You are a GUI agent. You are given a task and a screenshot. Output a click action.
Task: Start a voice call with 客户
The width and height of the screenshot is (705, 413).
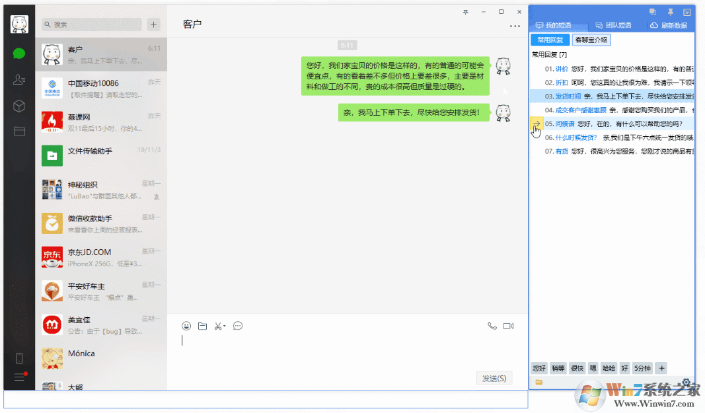point(492,326)
